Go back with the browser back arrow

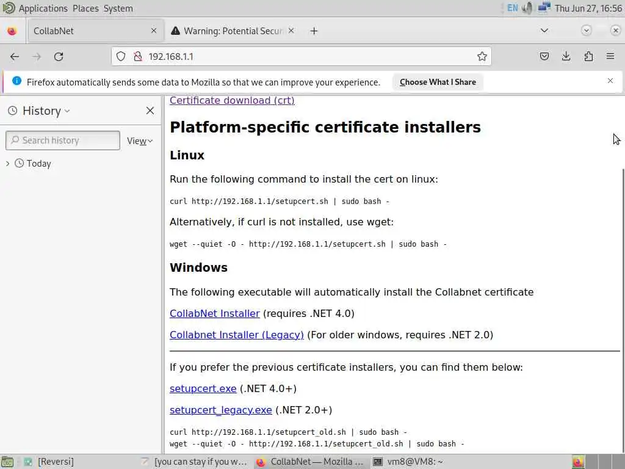15,57
